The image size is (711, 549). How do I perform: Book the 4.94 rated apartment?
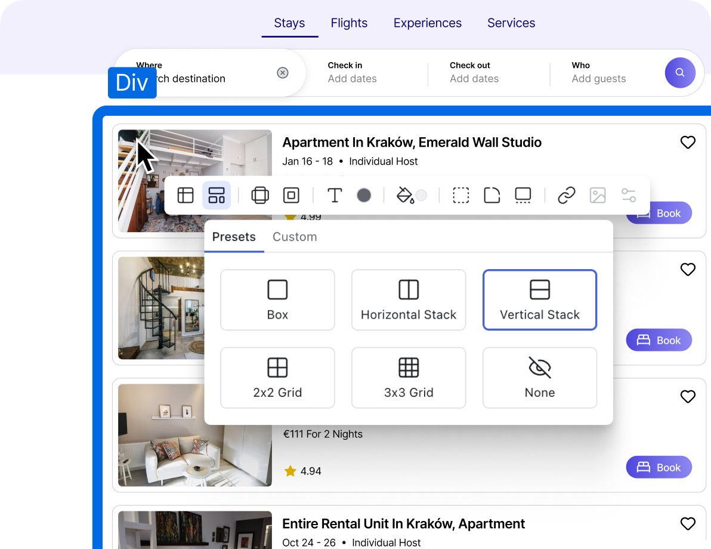pyautogui.click(x=659, y=467)
